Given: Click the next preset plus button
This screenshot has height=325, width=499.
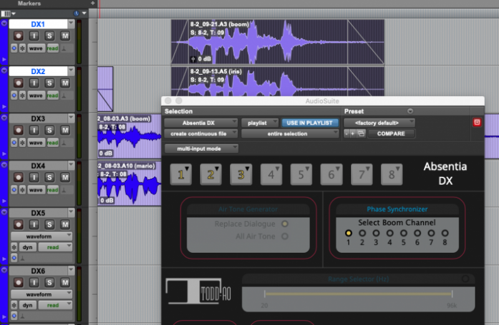Looking at the screenshot, I should tap(352, 134).
